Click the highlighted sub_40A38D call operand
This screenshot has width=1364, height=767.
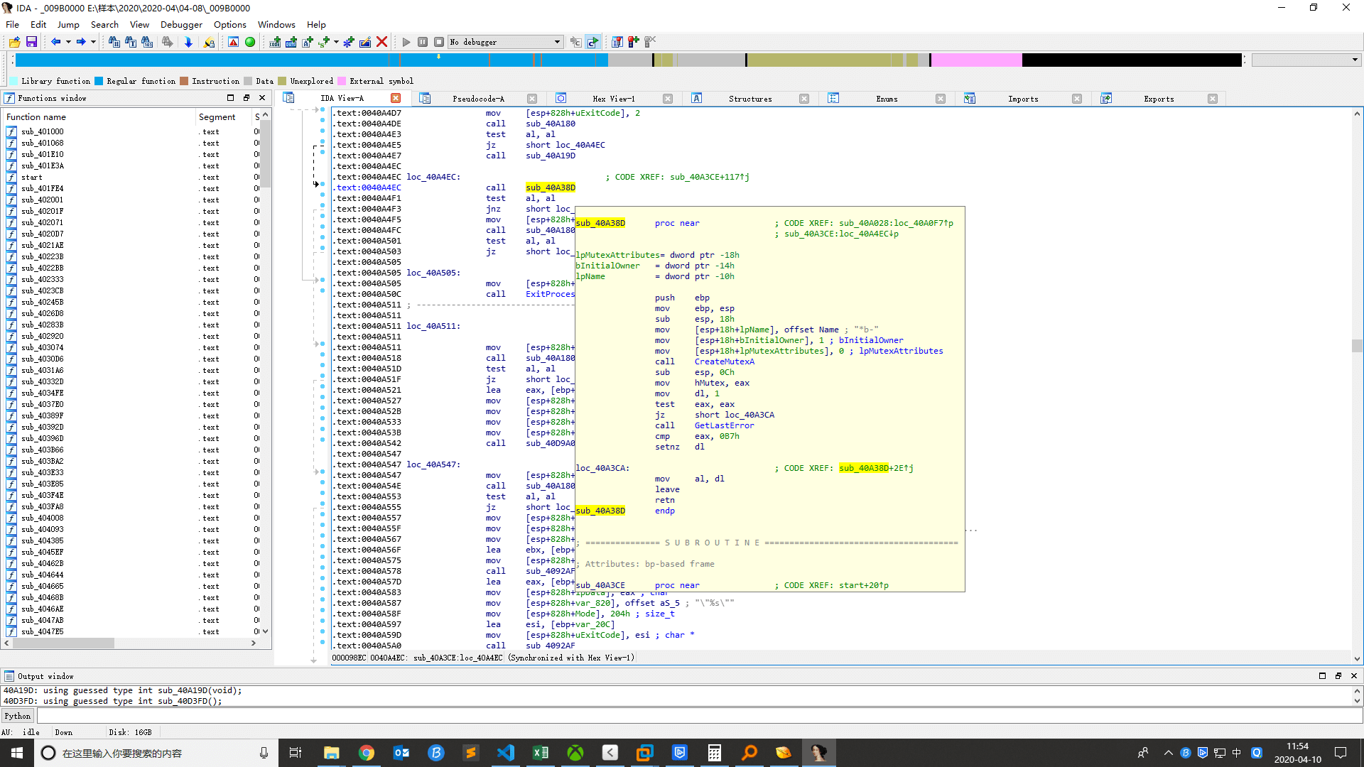[x=551, y=187]
